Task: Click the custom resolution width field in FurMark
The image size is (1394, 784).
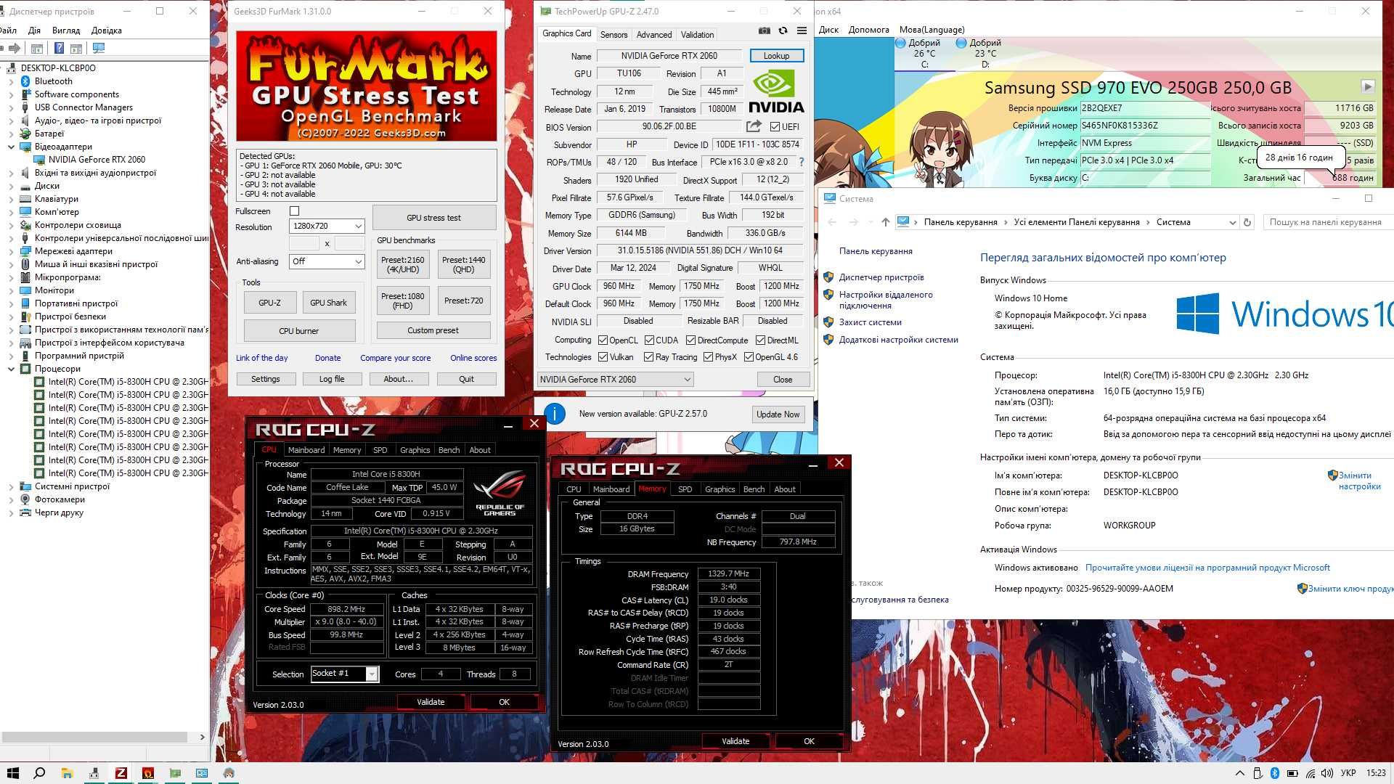Action: [x=303, y=243]
